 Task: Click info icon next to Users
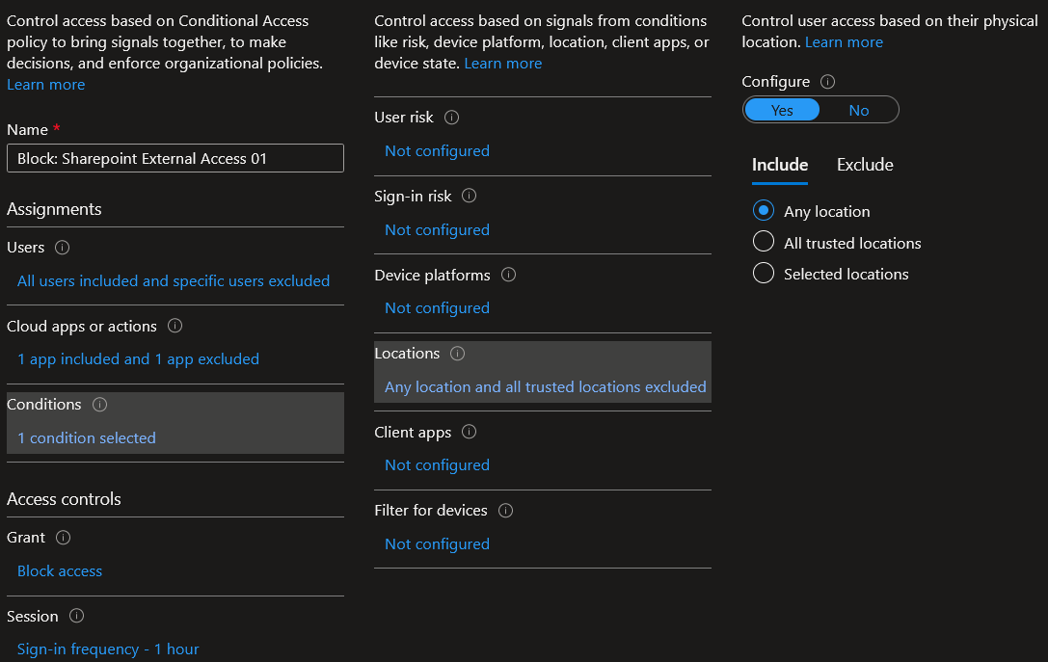coord(63,248)
